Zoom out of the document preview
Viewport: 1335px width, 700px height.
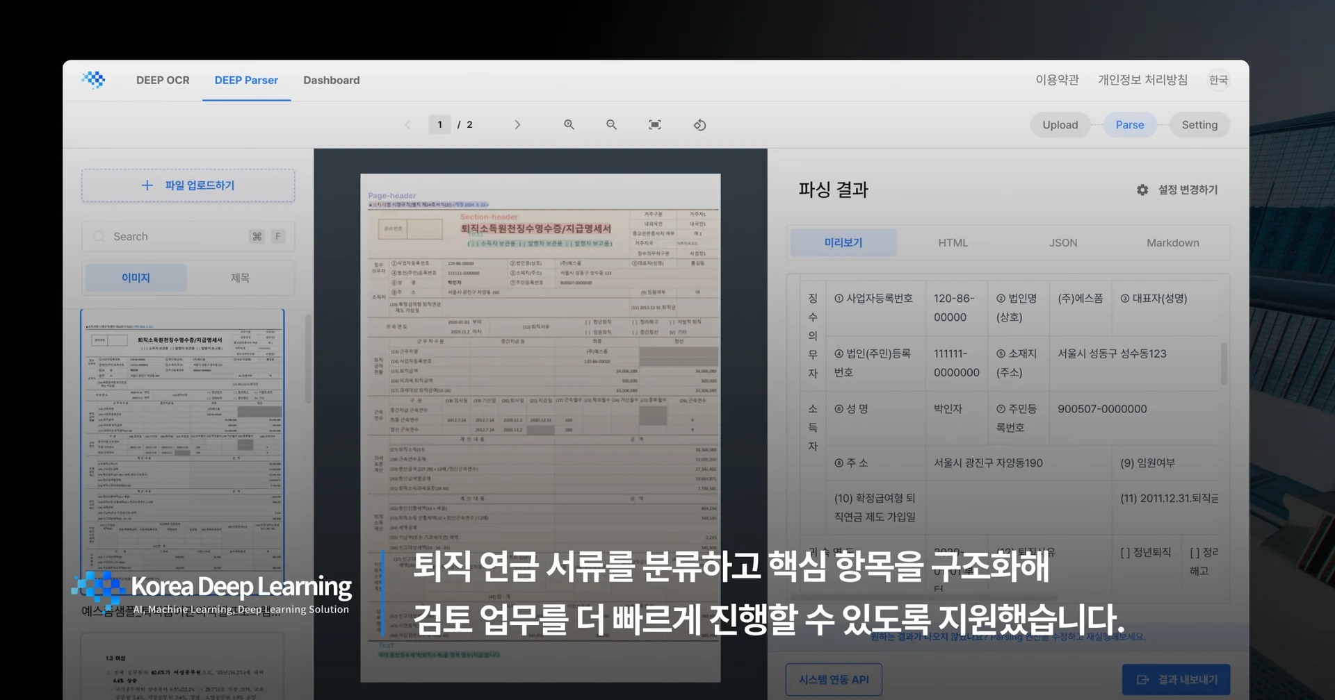[x=611, y=124]
